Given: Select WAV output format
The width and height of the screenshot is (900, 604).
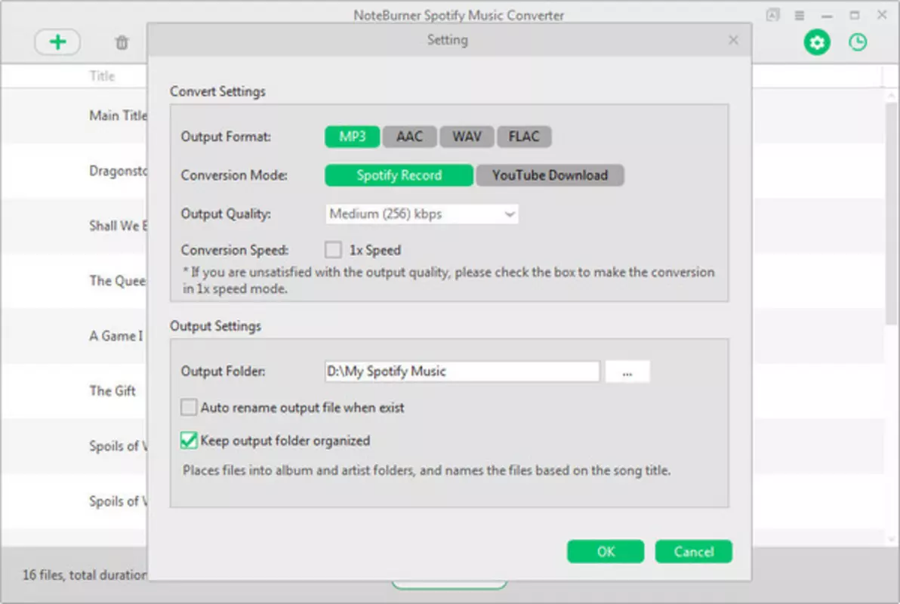Looking at the screenshot, I should click(x=467, y=137).
